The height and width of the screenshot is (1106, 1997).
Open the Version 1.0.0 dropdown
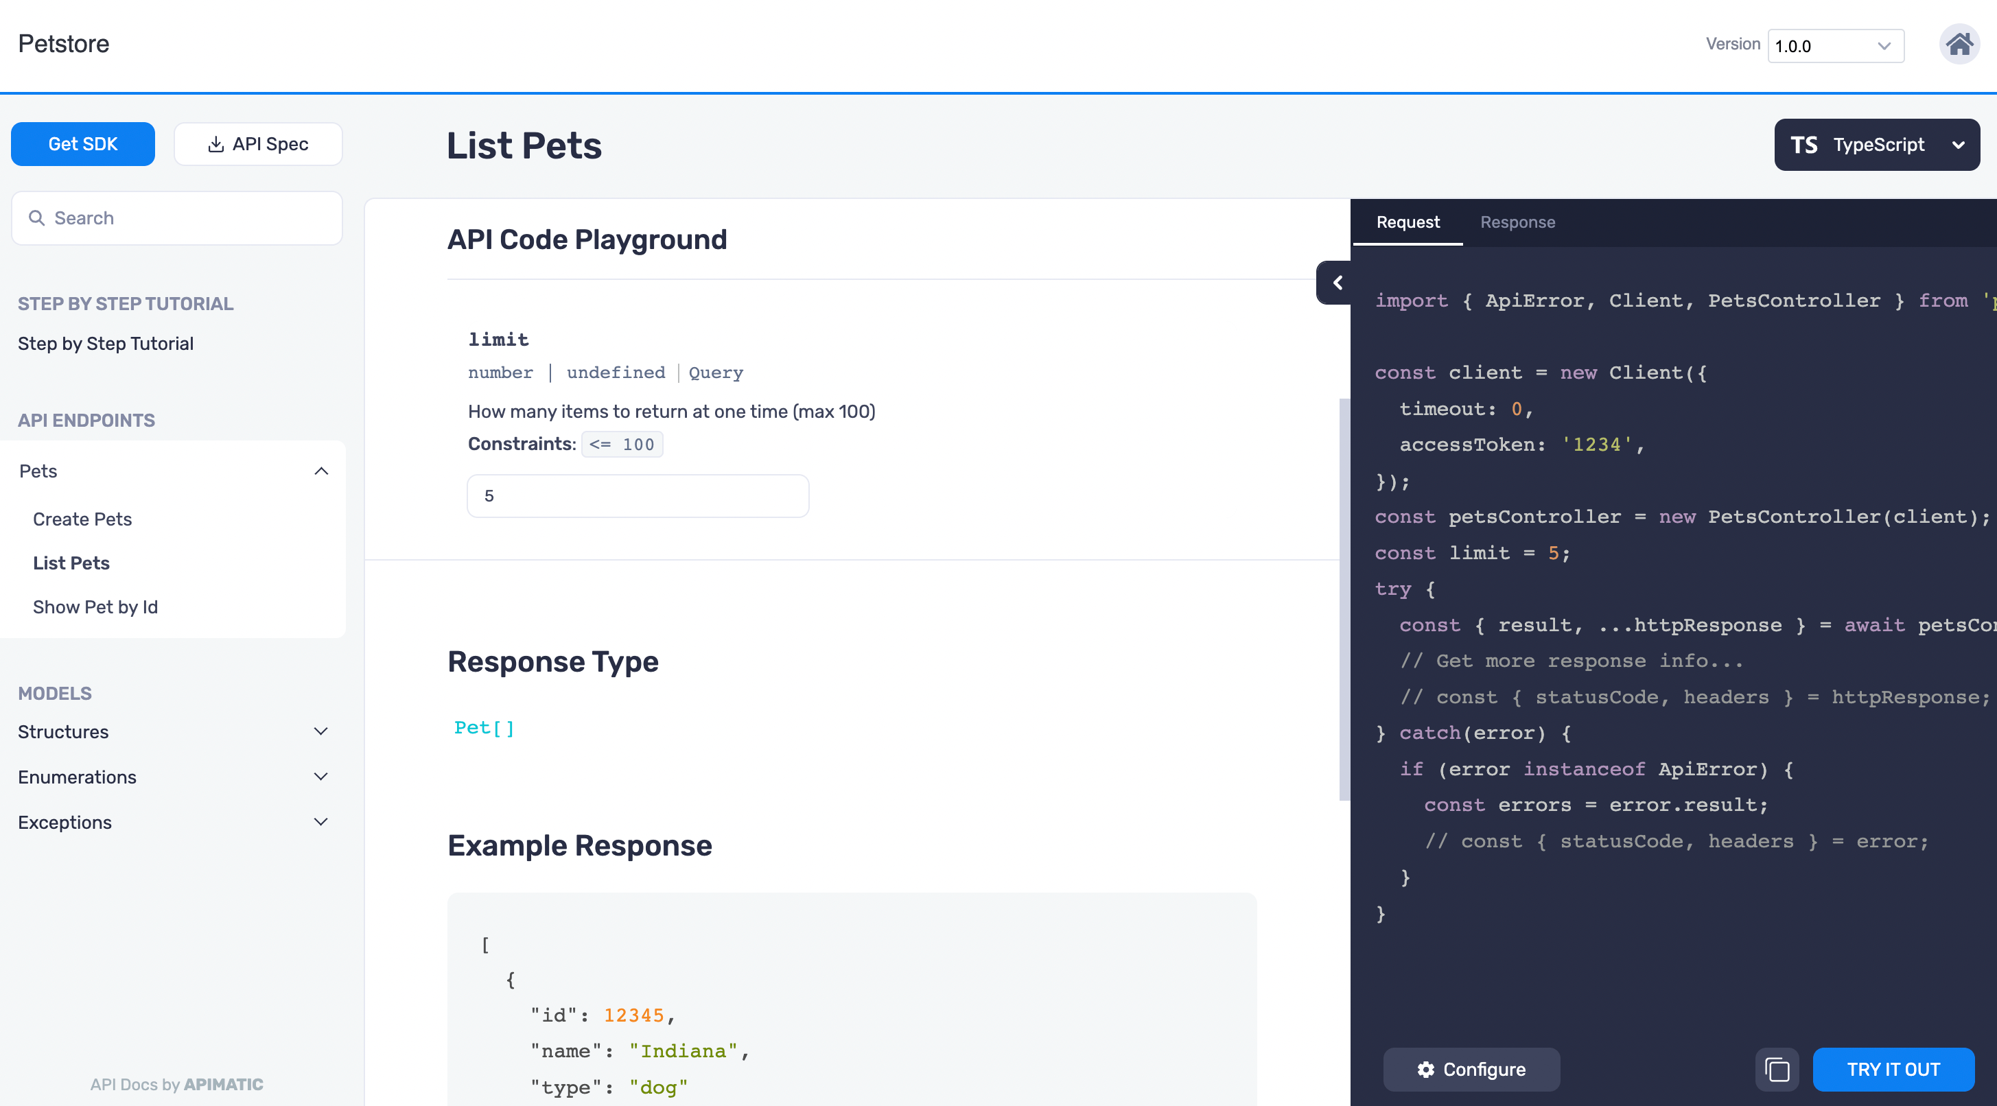click(x=1835, y=46)
